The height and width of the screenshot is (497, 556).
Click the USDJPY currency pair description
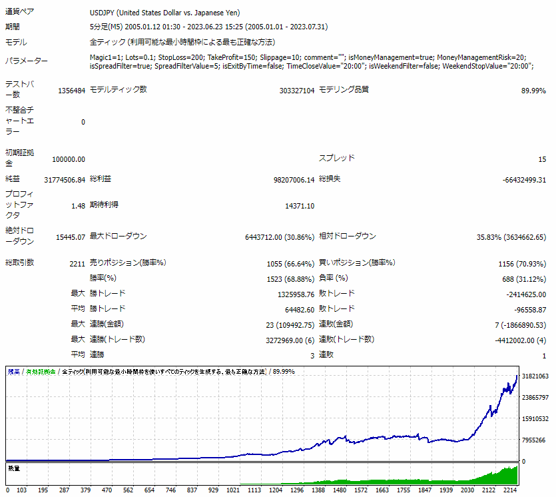165,13
